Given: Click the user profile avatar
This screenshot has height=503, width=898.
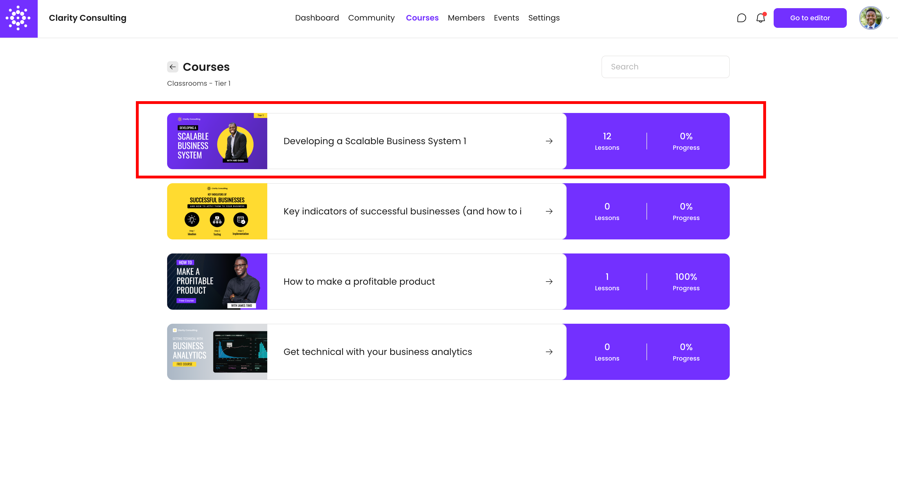Looking at the screenshot, I should [870, 18].
